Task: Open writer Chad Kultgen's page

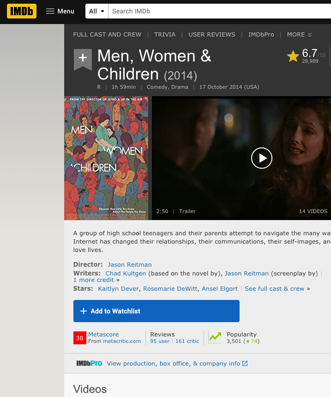Action: click(126, 274)
